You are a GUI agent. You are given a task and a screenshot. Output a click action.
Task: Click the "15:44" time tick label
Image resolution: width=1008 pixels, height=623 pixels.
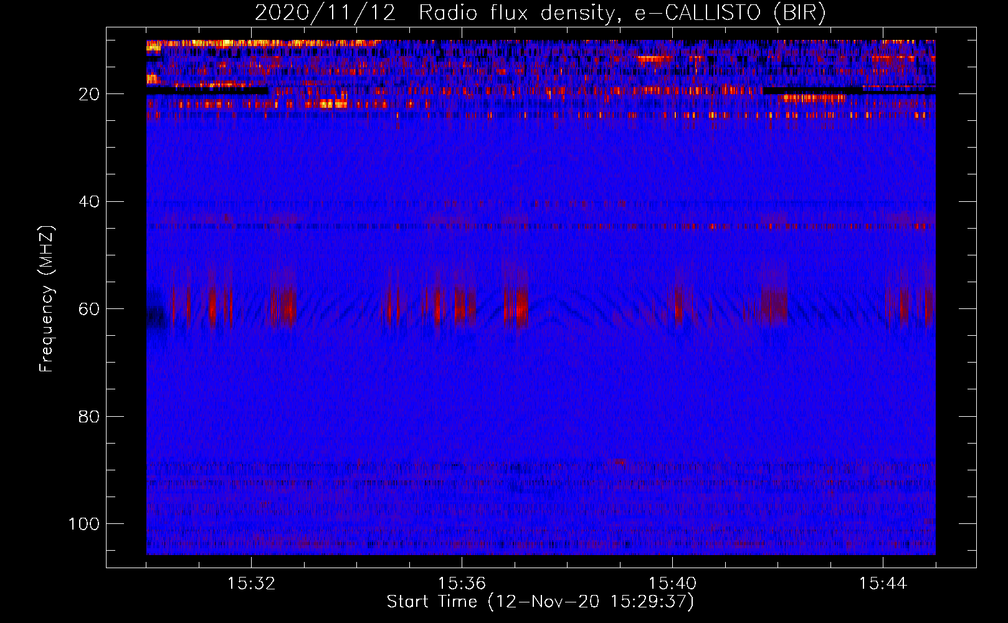(x=883, y=584)
